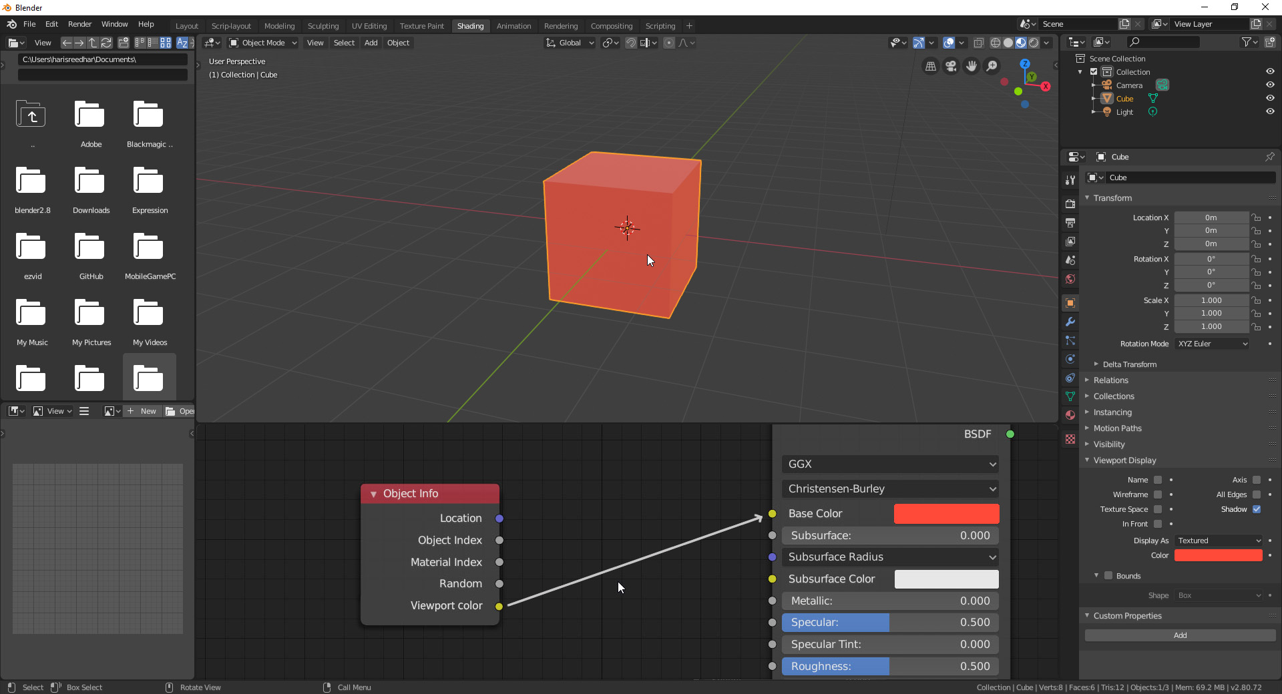Image resolution: width=1282 pixels, height=694 pixels.
Task: Open the World properties tab icon
Action: click(x=1070, y=279)
